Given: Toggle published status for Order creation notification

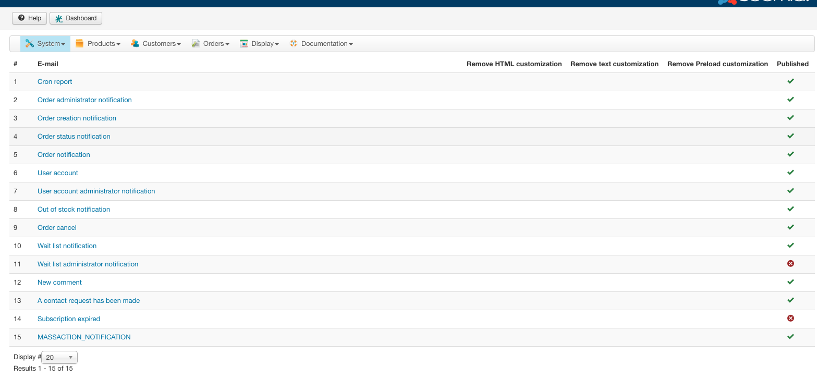Looking at the screenshot, I should 790,118.
